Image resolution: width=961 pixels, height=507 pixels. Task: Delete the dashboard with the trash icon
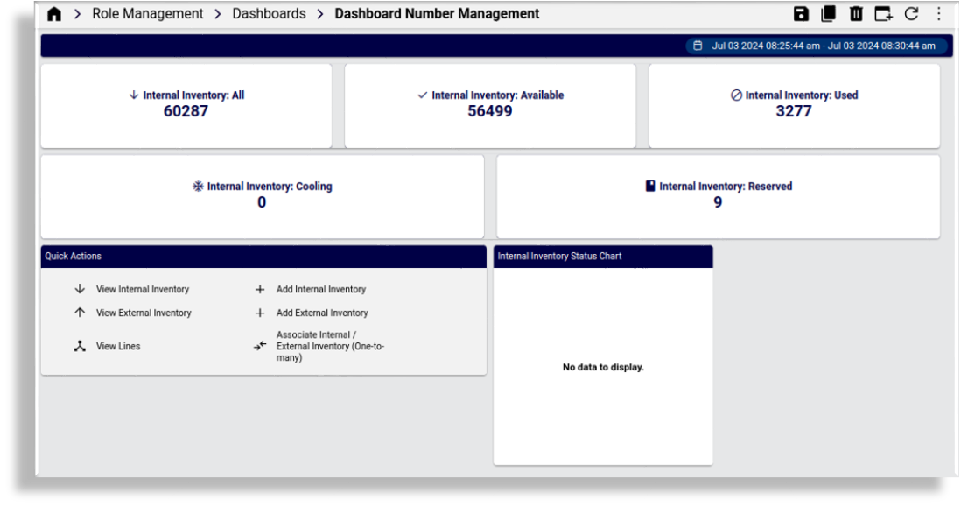pyautogui.click(x=856, y=13)
